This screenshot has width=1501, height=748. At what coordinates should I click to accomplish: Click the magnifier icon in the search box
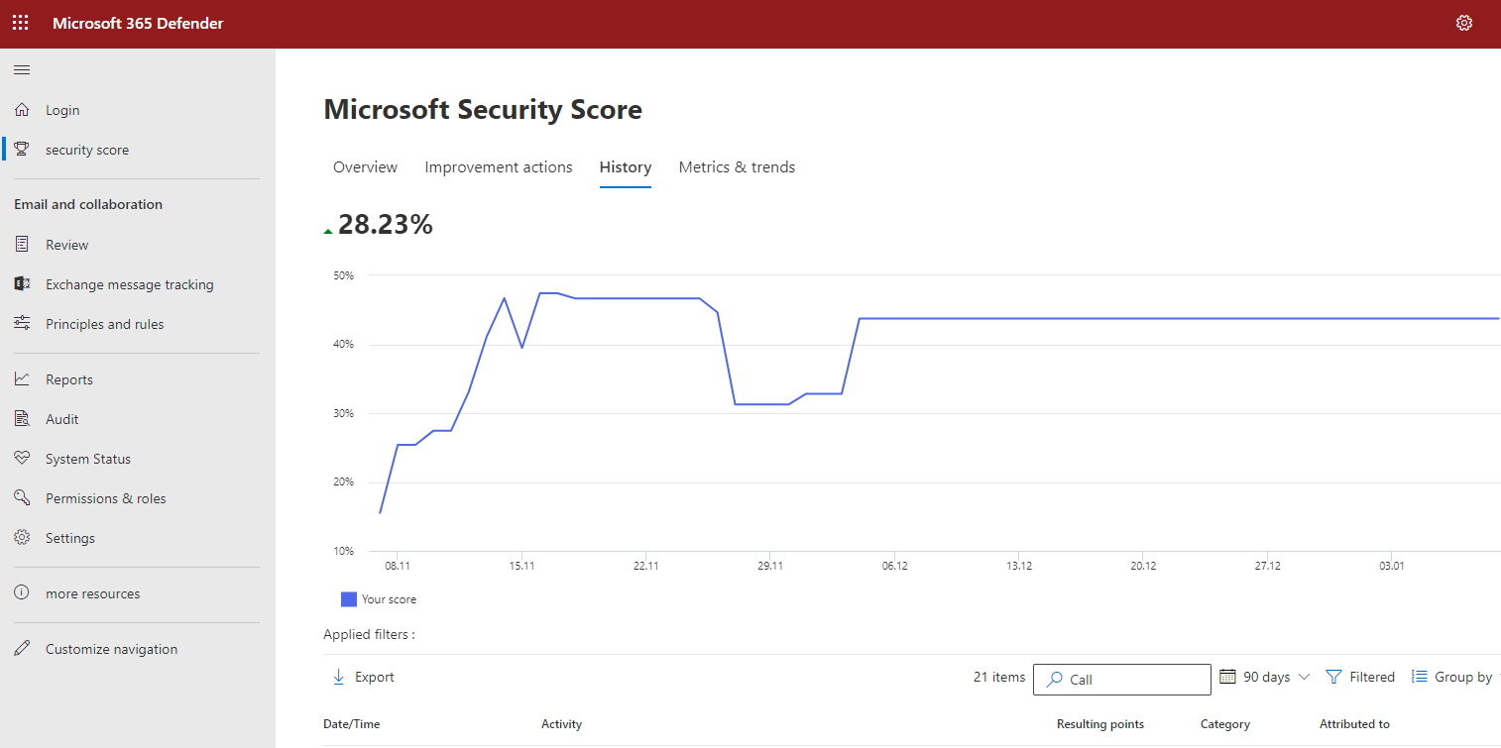point(1055,680)
